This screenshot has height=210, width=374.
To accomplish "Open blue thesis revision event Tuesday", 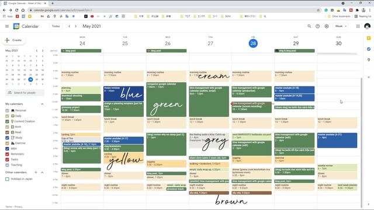I will point(123,93).
